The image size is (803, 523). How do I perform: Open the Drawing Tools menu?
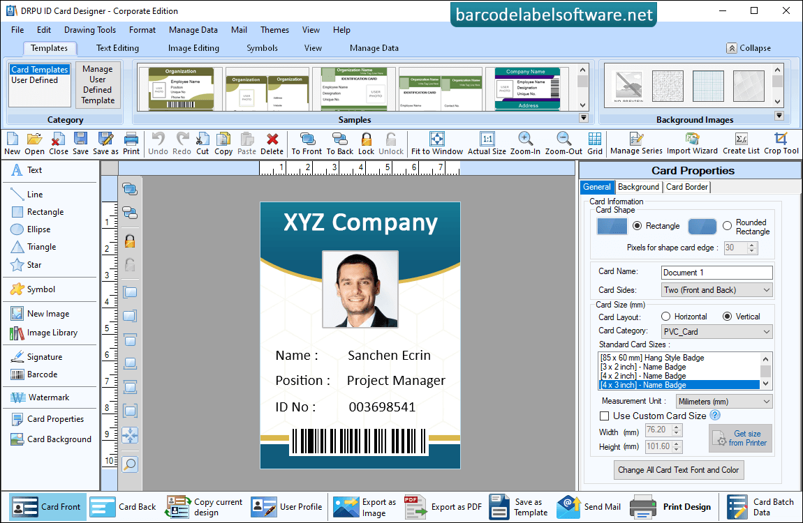[90, 30]
